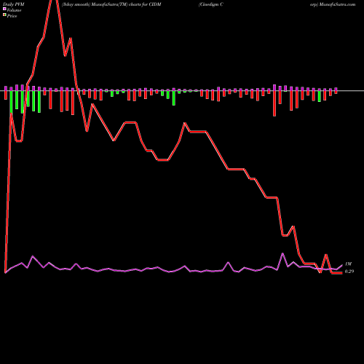Click the 'Volume' legend label
The width and height of the screenshot is (364, 364).
click(14, 10)
